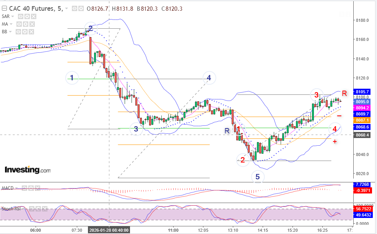Open the CAC 40 Futures series dropdown arrow
The height and width of the screenshot is (234, 377).
67,9
